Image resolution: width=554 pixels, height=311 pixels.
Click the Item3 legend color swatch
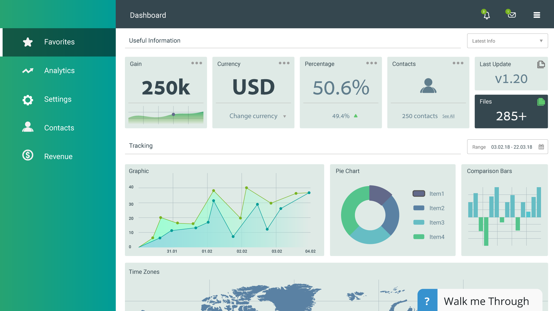click(x=419, y=222)
